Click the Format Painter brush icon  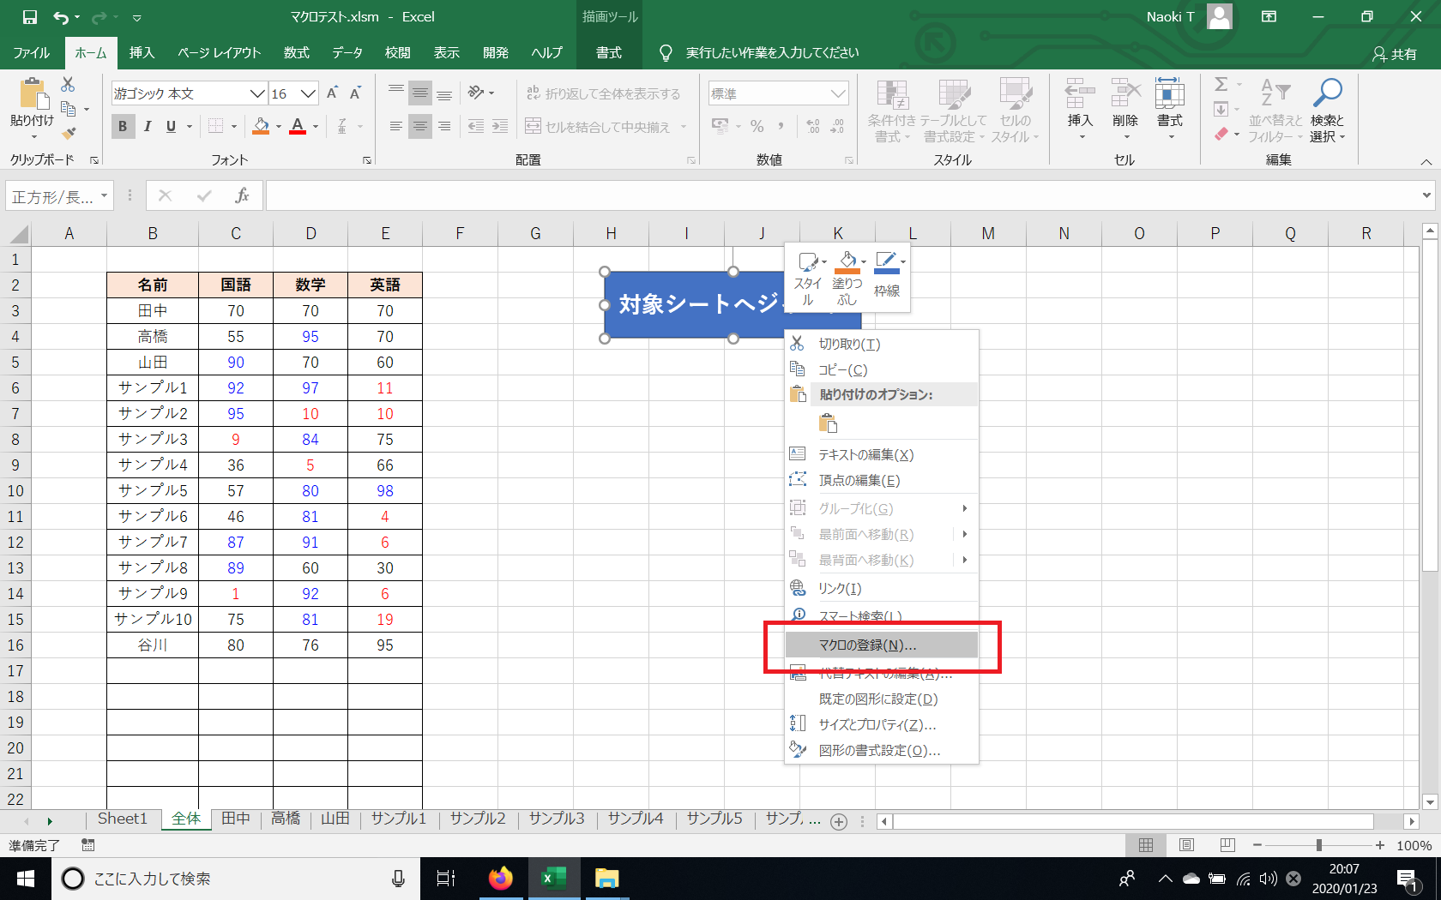tap(69, 132)
